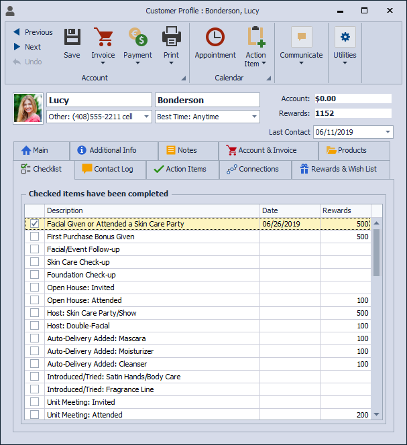Click the Print printer icon
Image resolution: width=407 pixels, height=445 pixels.
(x=171, y=37)
